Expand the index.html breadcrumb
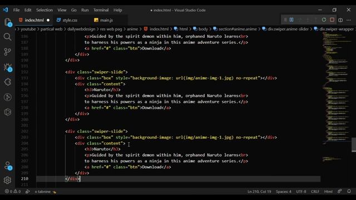This screenshot has width=356, height=200. point(156,29)
